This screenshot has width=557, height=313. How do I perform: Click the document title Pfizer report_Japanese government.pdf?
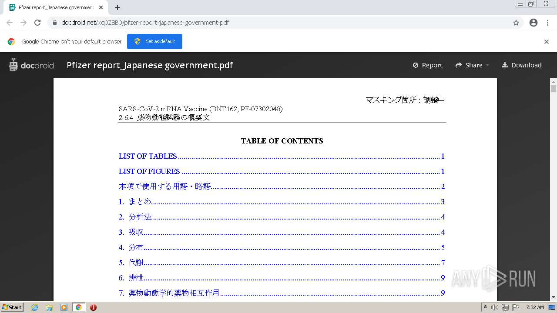150,65
